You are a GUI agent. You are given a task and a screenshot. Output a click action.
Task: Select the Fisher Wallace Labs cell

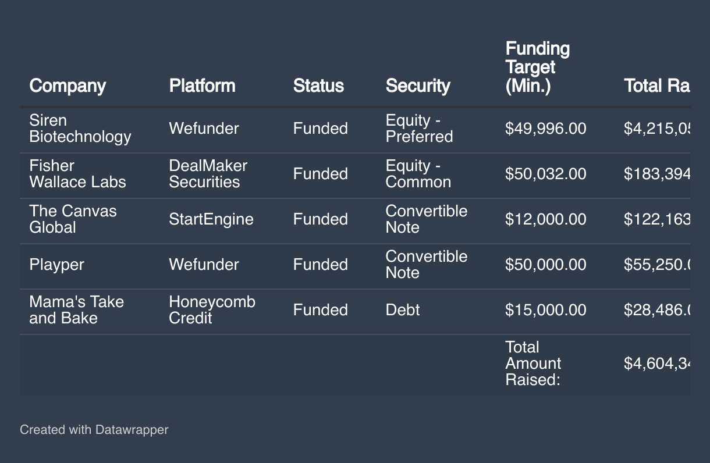[x=77, y=174]
